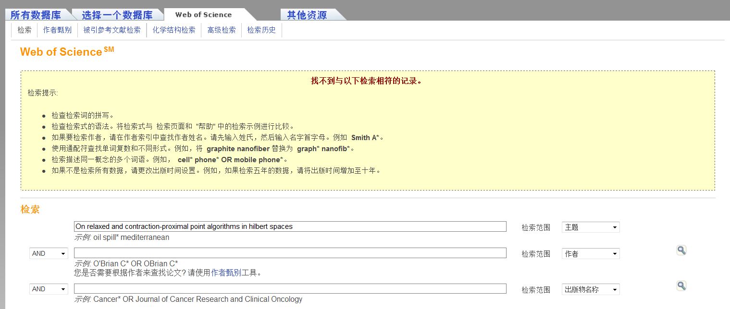Click the tip mentioning cell* phone* OR mobile phone*
730x309 pixels.
coord(170,160)
